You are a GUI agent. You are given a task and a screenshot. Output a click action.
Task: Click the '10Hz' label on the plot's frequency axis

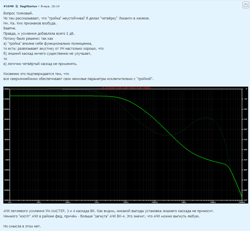[x=39, y=202]
